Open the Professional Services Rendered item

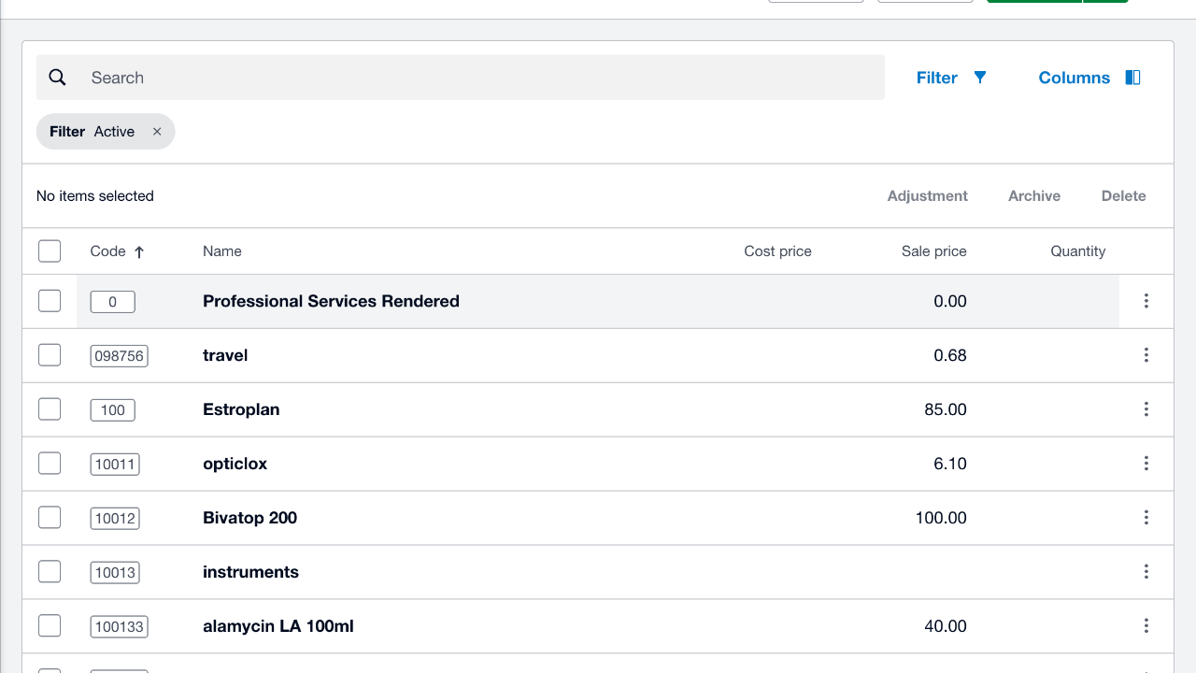click(x=331, y=301)
